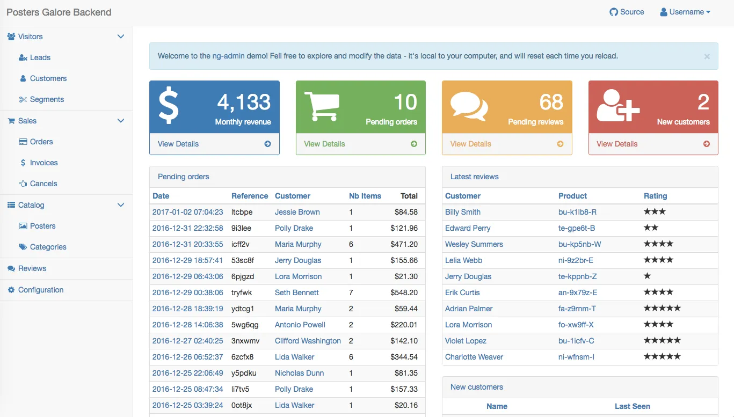The width and height of the screenshot is (734, 417).
Task: Click the speech bubbles icon on Pending reviews card
Action: [x=469, y=106]
